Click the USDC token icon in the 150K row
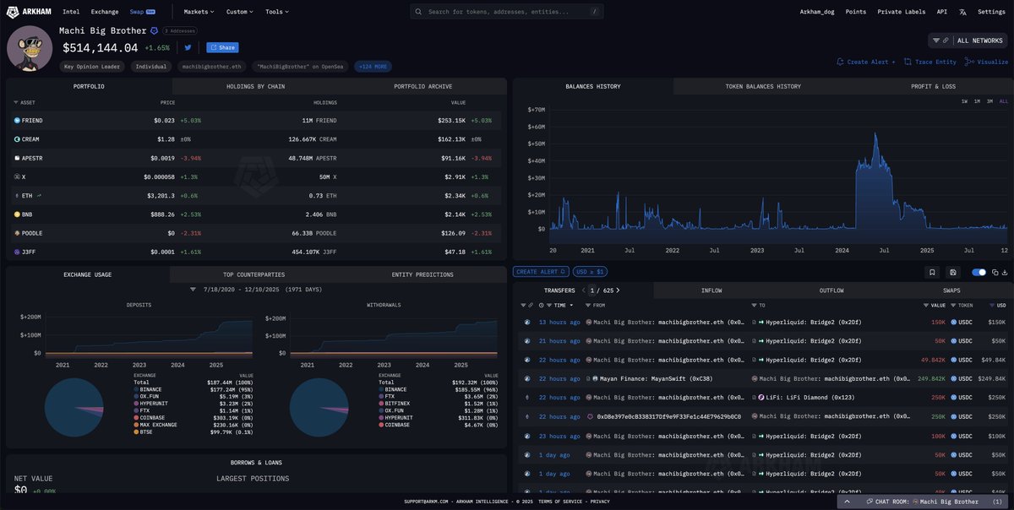The width and height of the screenshot is (1014, 510). pyautogui.click(x=954, y=322)
